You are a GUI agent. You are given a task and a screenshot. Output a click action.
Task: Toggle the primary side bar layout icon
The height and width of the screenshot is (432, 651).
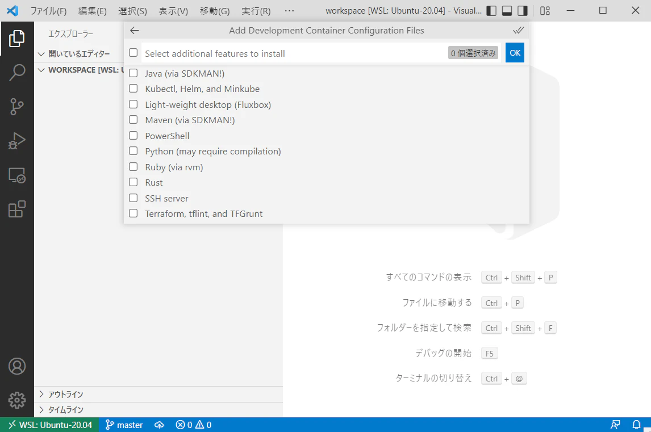click(x=491, y=11)
